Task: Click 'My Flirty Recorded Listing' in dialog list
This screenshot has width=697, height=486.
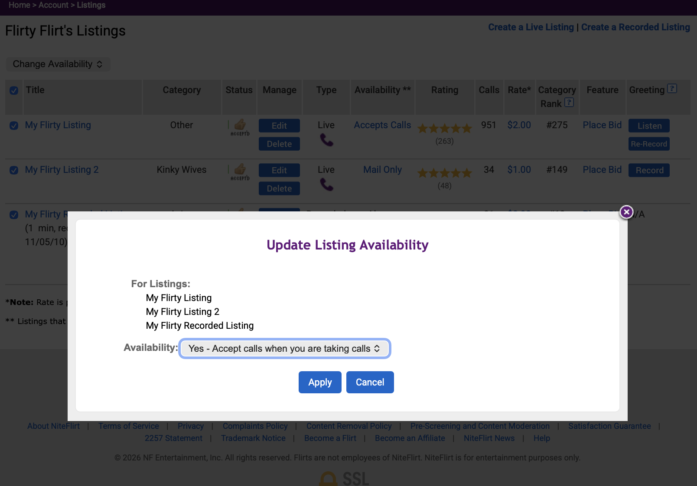Action: [x=200, y=326]
